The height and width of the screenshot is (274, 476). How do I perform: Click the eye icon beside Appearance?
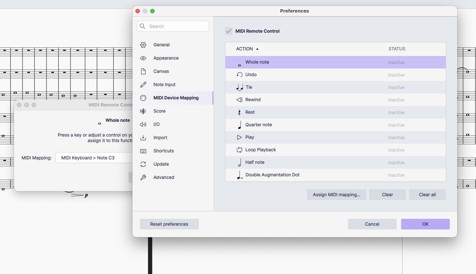pyautogui.click(x=143, y=58)
